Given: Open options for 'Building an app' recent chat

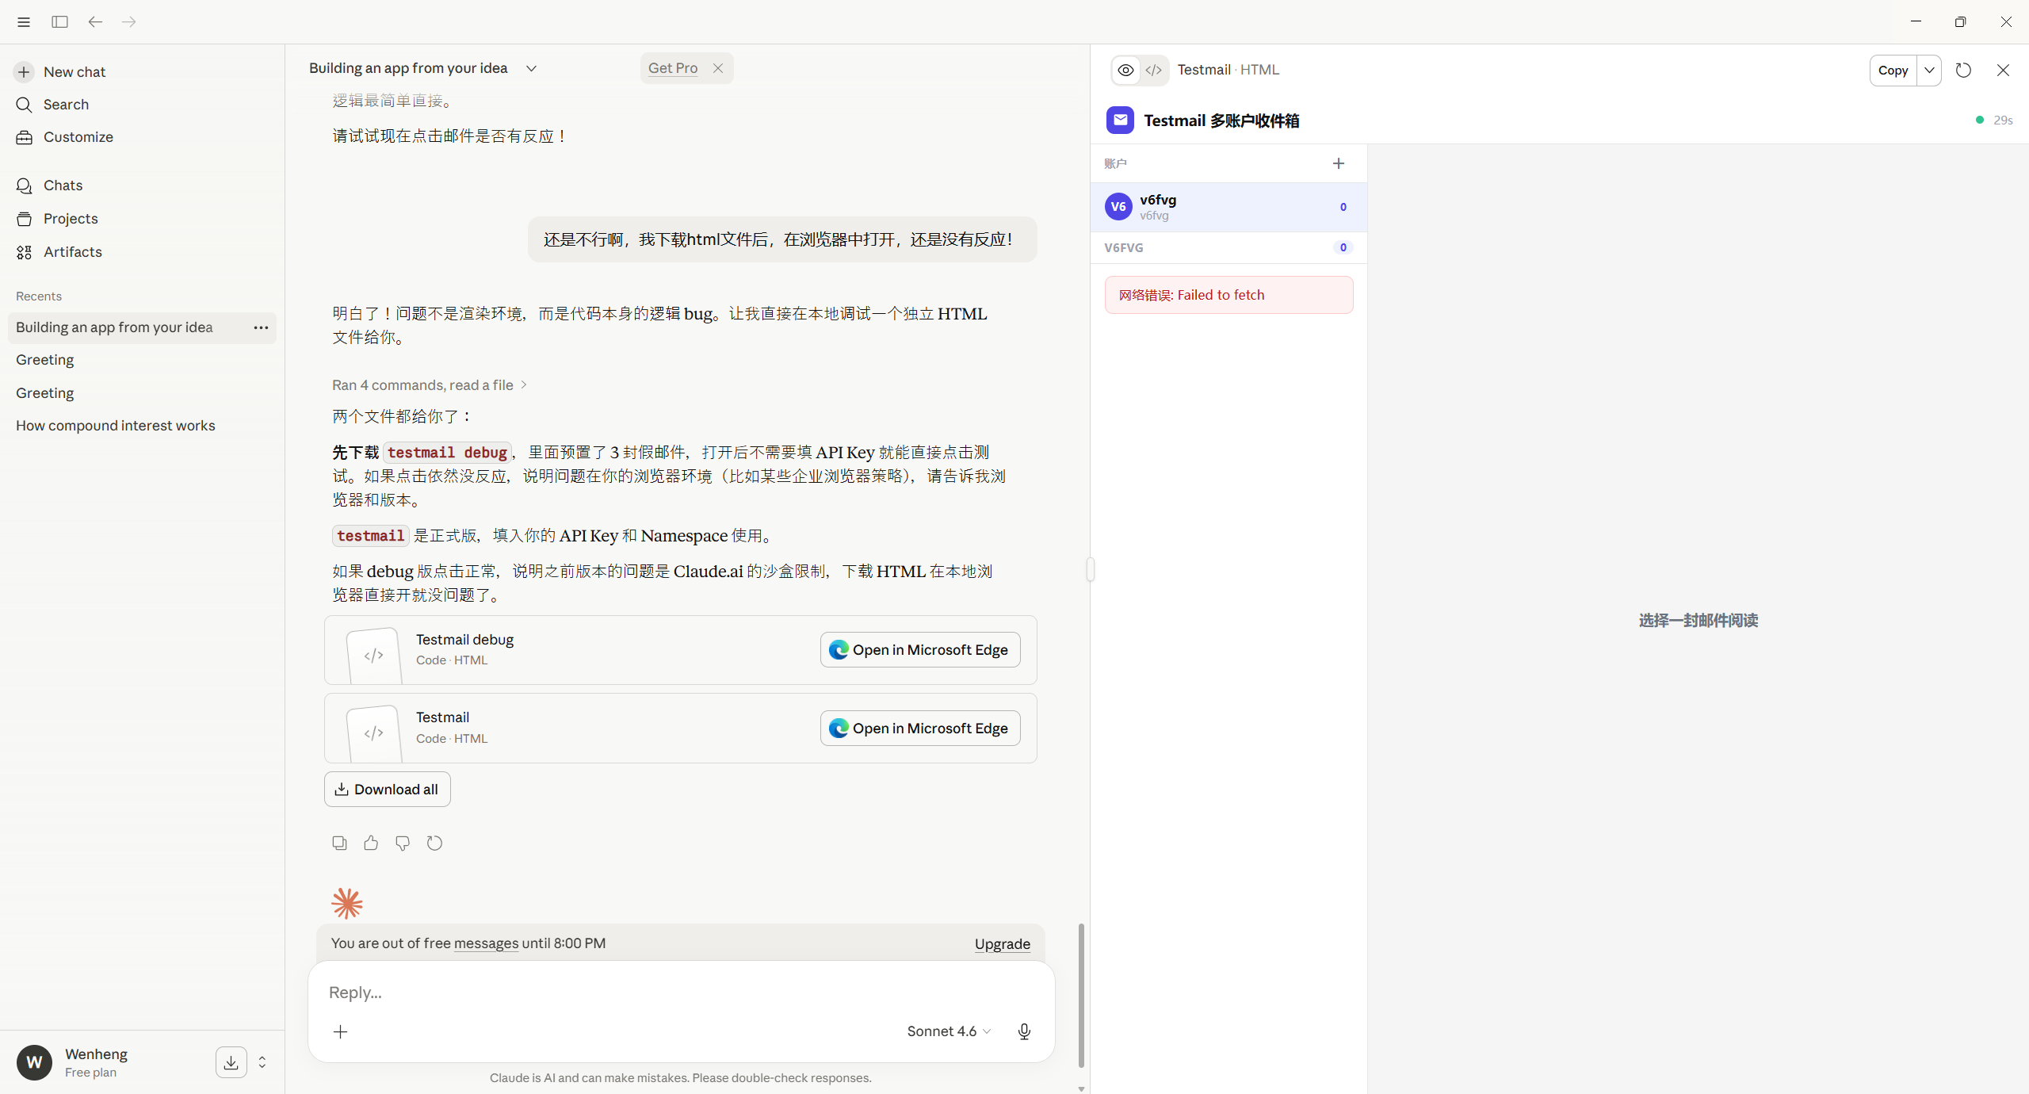Looking at the screenshot, I should tap(261, 327).
